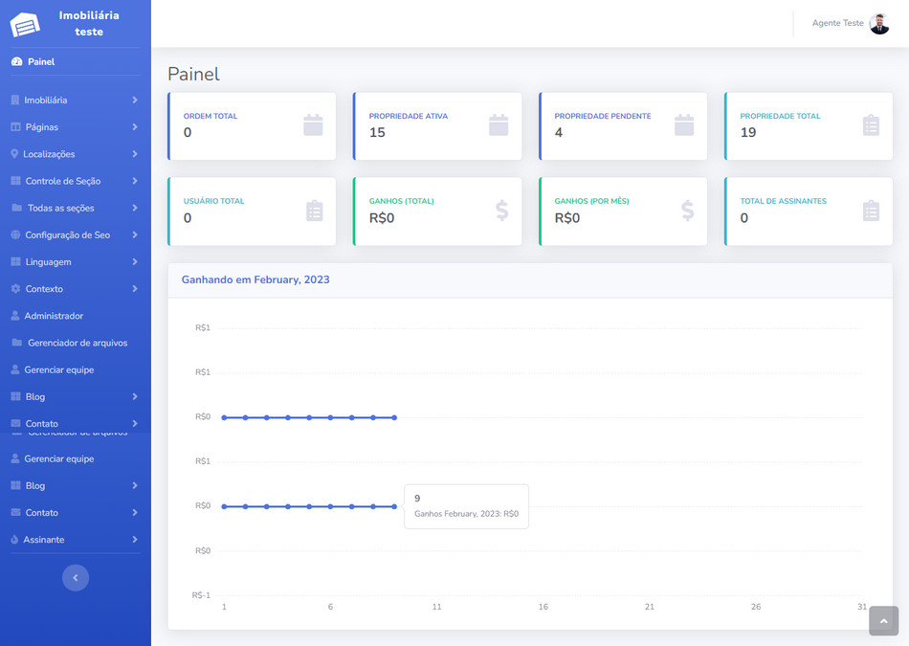Expand the Páginas submenu arrow
909x646 pixels.
pyautogui.click(x=135, y=127)
